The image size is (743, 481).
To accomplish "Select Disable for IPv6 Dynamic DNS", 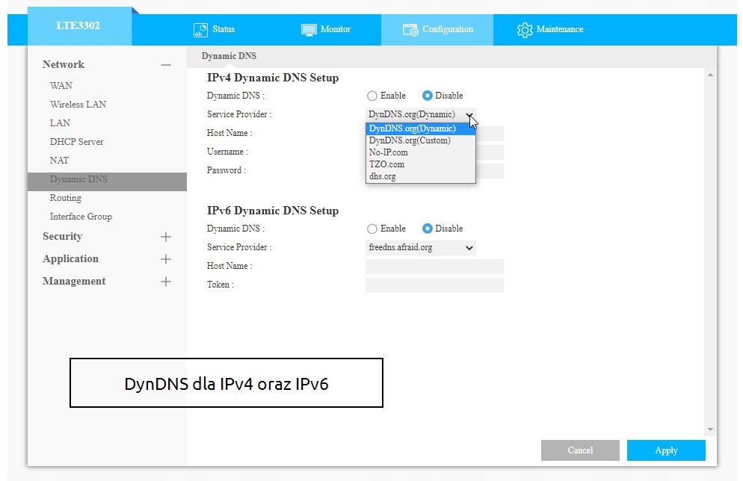I will (x=428, y=229).
